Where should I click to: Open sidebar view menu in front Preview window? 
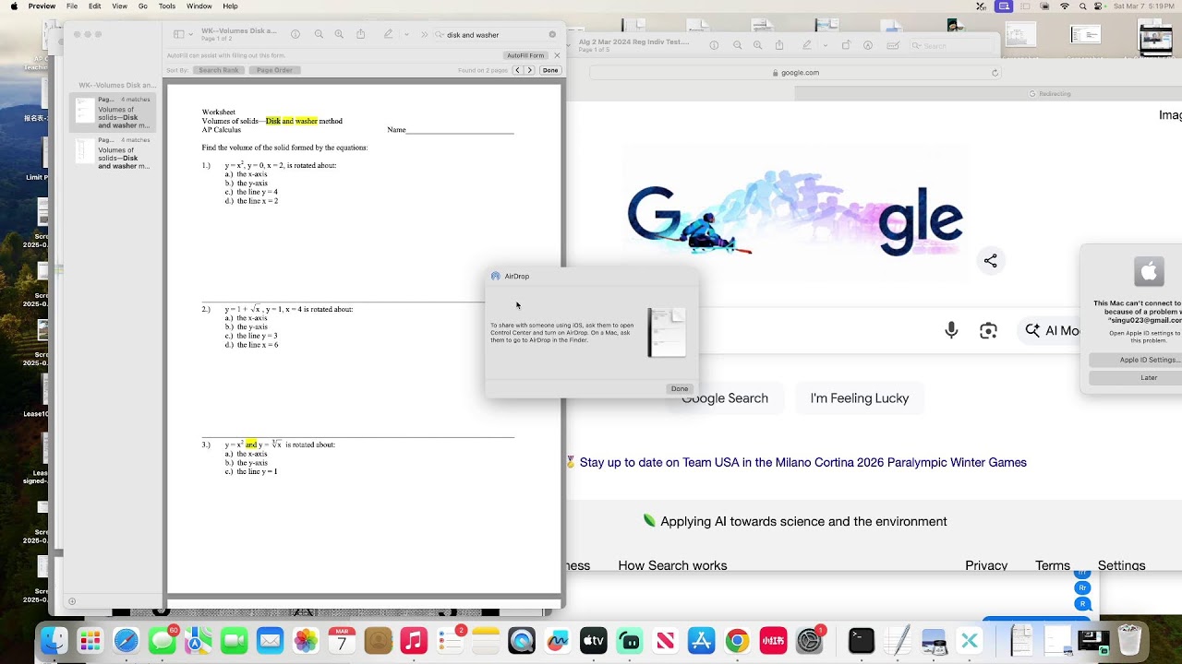184,34
